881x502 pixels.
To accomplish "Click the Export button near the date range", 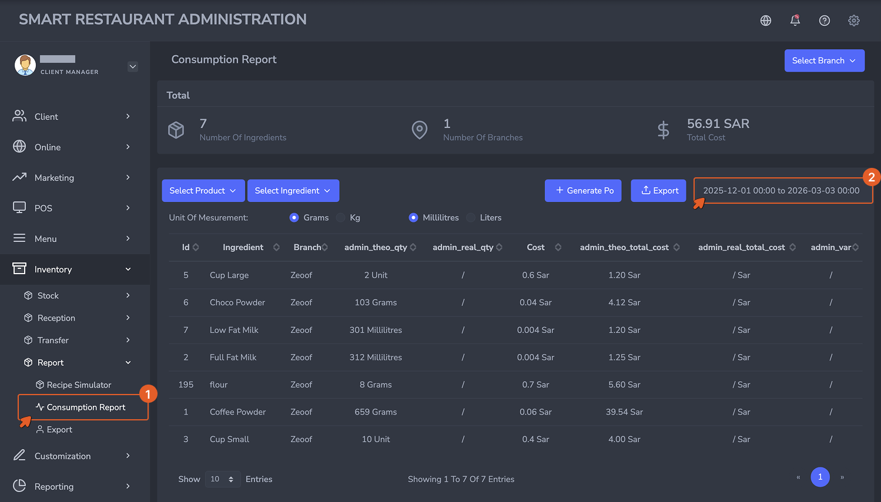I will (x=658, y=191).
